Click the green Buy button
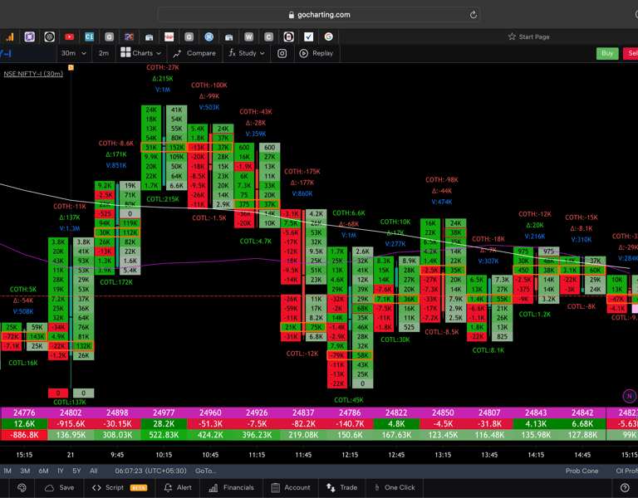This screenshot has height=498, width=638. coord(607,53)
